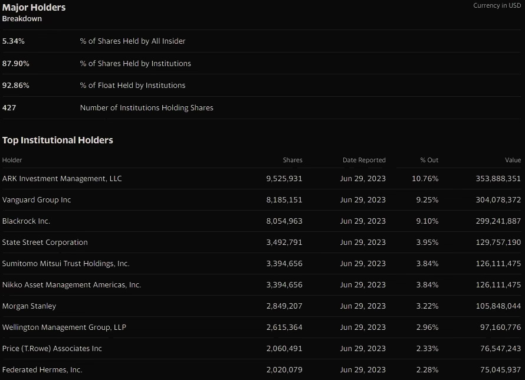The width and height of the screenshot is (525, 380).
Task: Select ARK's 9,525,931 shares cell
Action: point(284,179)
